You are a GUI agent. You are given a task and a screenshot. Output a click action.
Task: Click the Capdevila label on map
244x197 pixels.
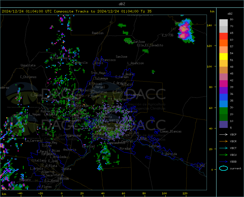click(80, 63)
